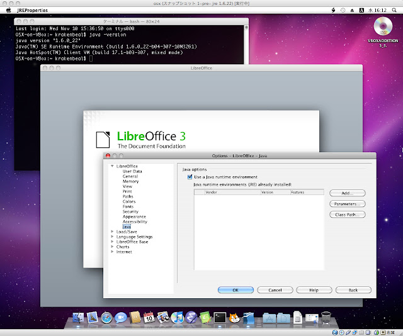Expand the Language Settings tree node

112,237
